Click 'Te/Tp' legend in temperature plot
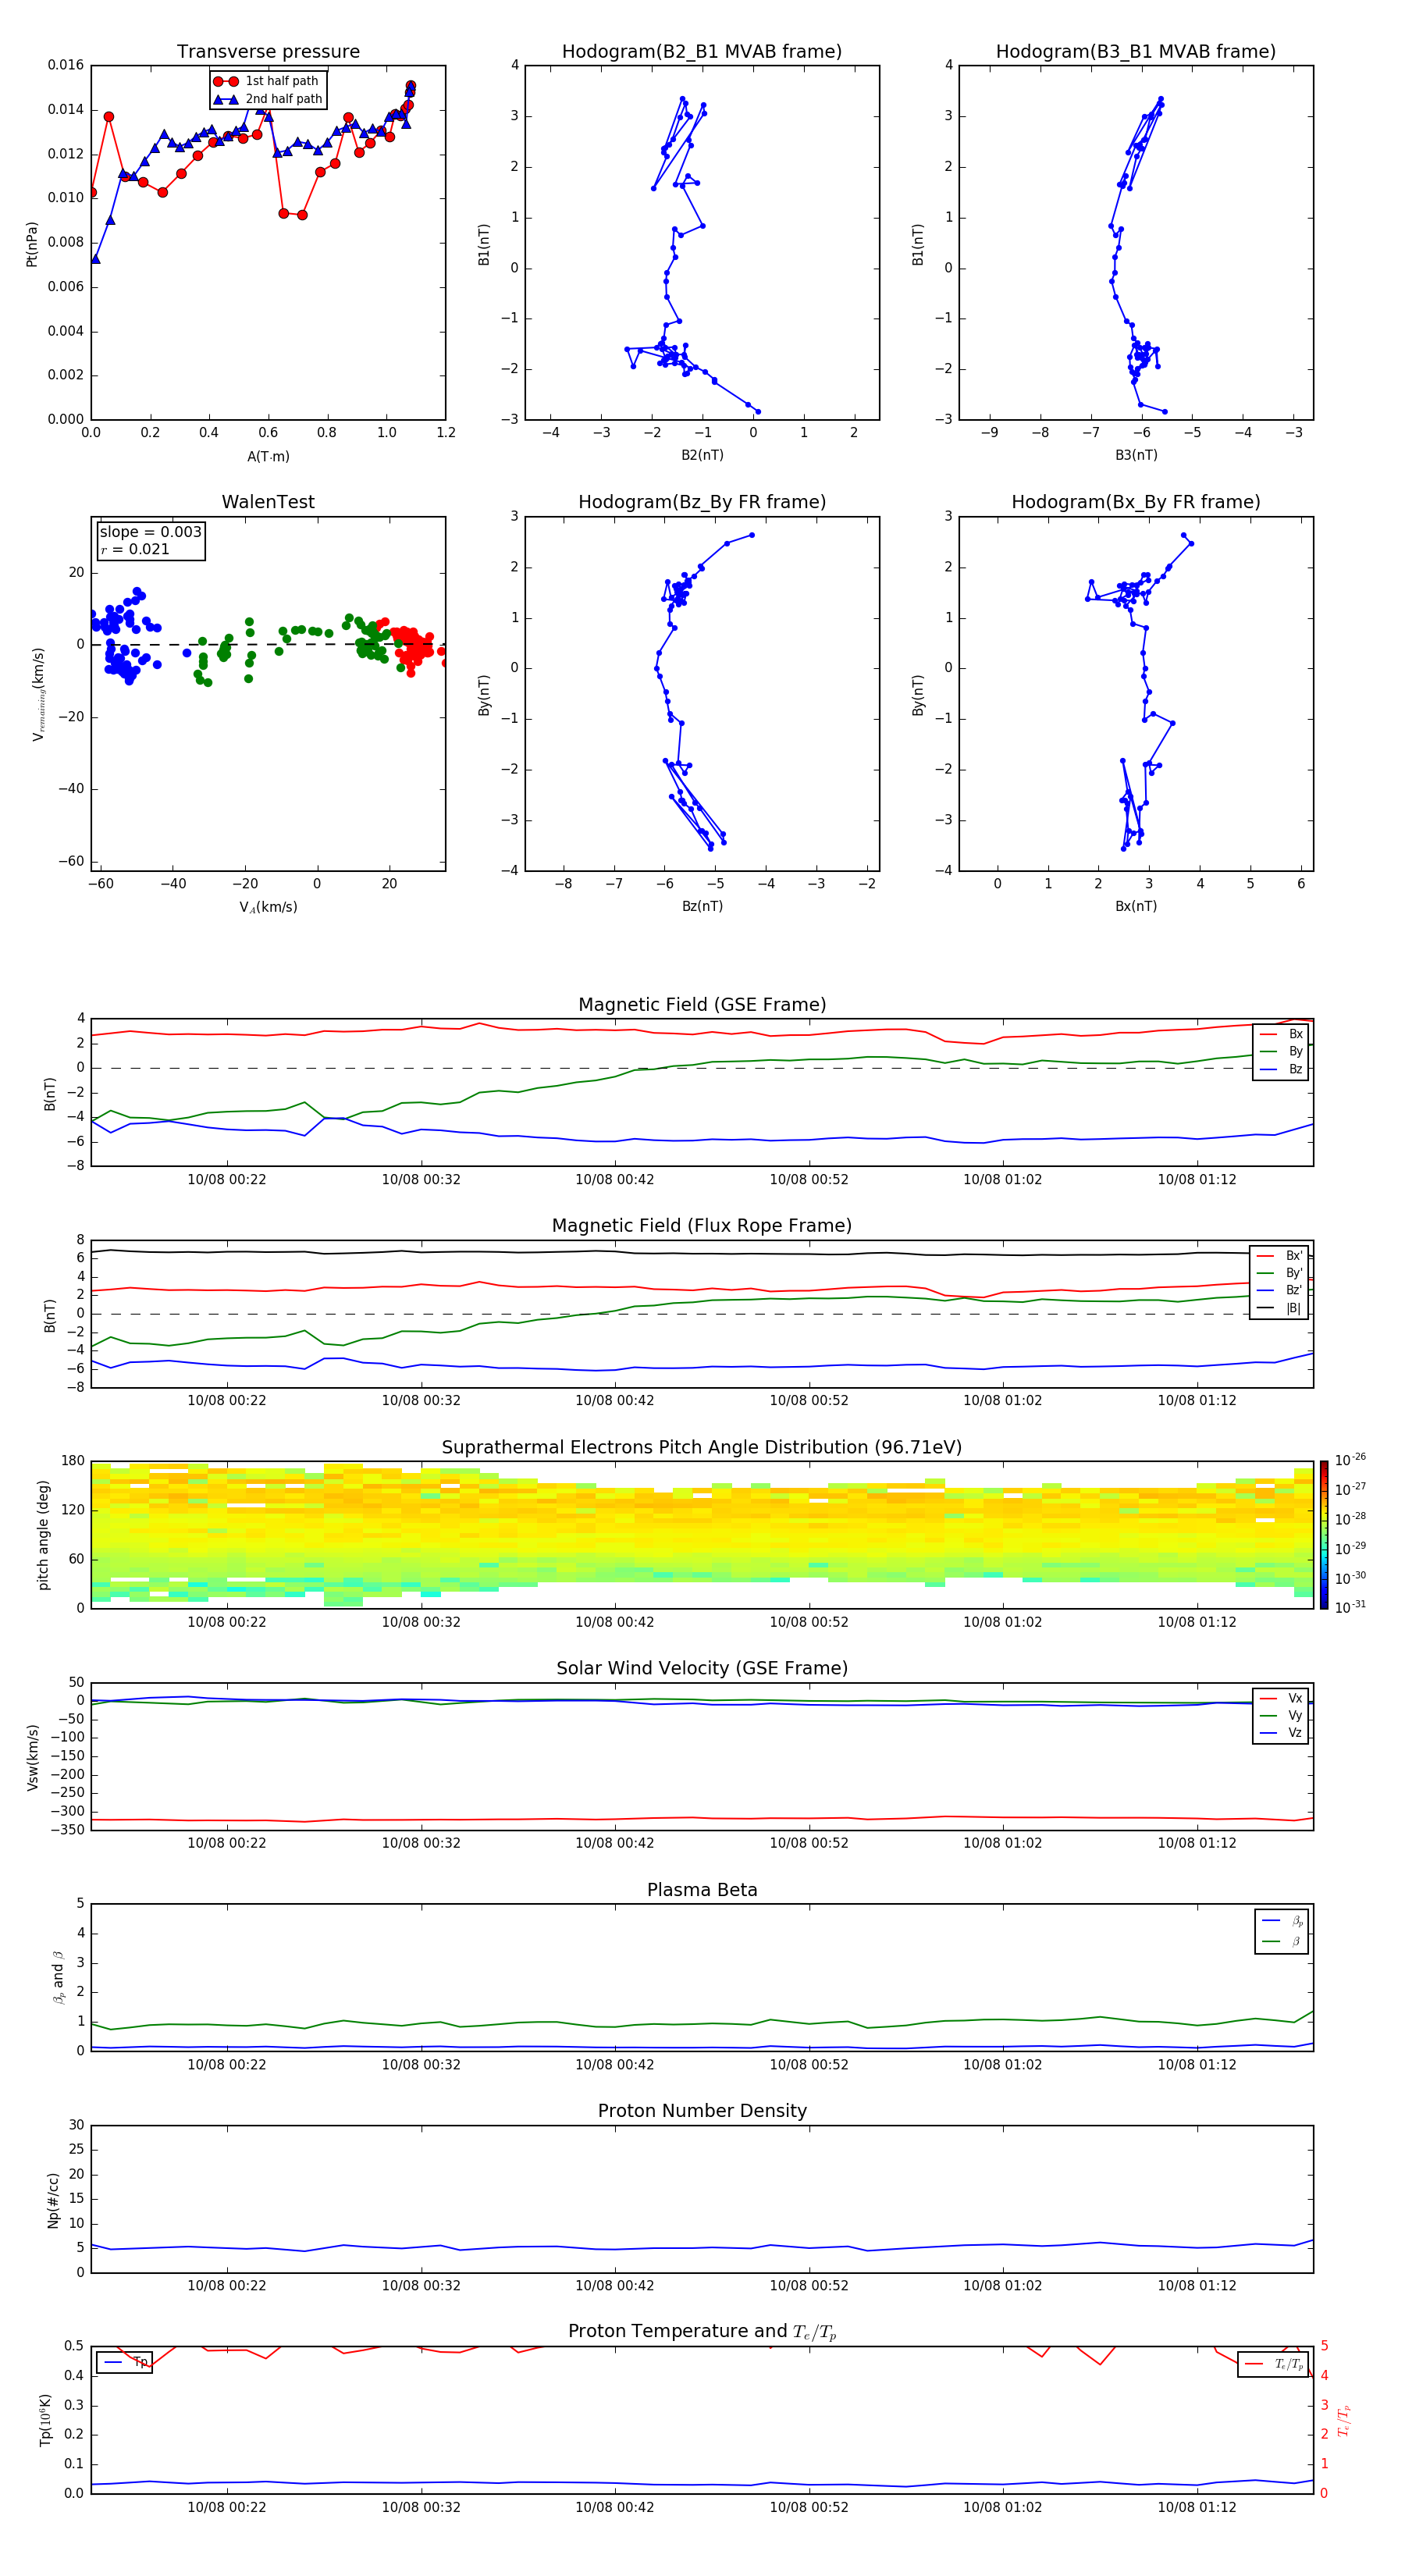 point(1273,2364)
